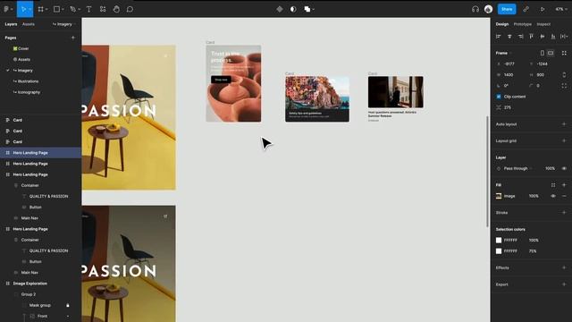
Task: Align left icon in Design panel
Action: point(499,36)
